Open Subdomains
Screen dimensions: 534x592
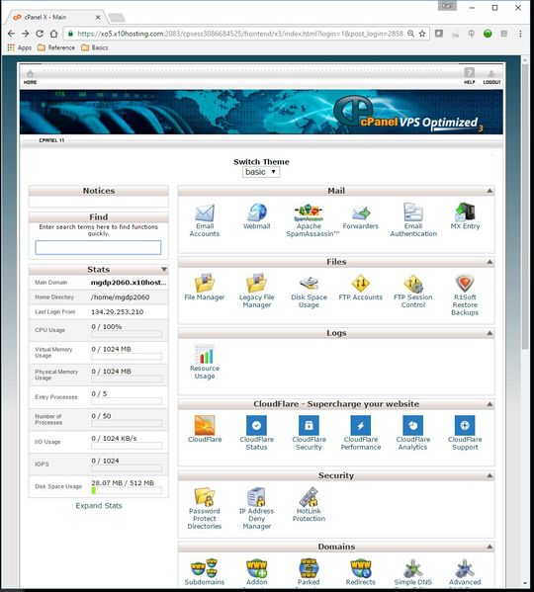click(205, 572)
